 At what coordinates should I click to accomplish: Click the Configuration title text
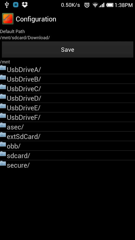pyautogui.click(x=36, y=19)
